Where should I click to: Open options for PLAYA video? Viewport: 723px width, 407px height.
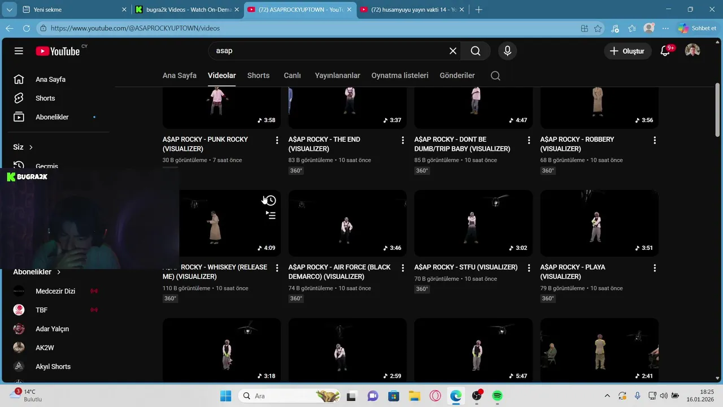[655, 267]
